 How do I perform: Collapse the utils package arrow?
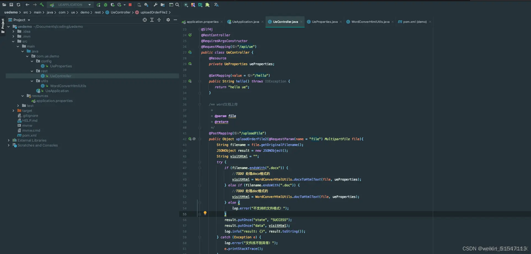pyautogui.click(x=32, y=81)
